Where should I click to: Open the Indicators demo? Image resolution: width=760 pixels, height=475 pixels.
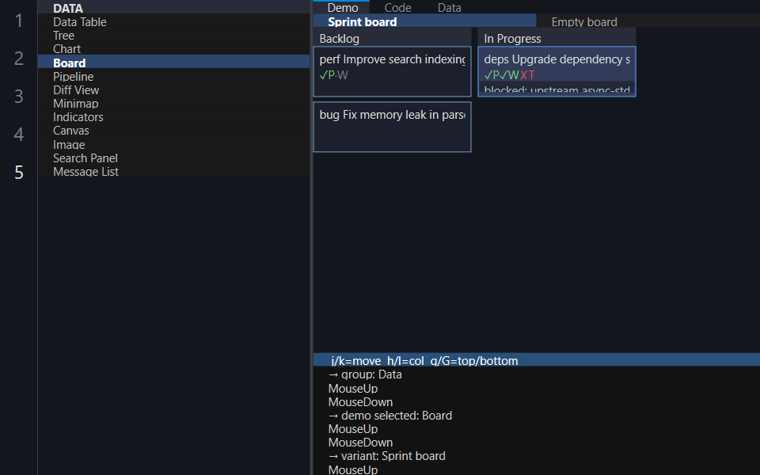coord(173,117)
